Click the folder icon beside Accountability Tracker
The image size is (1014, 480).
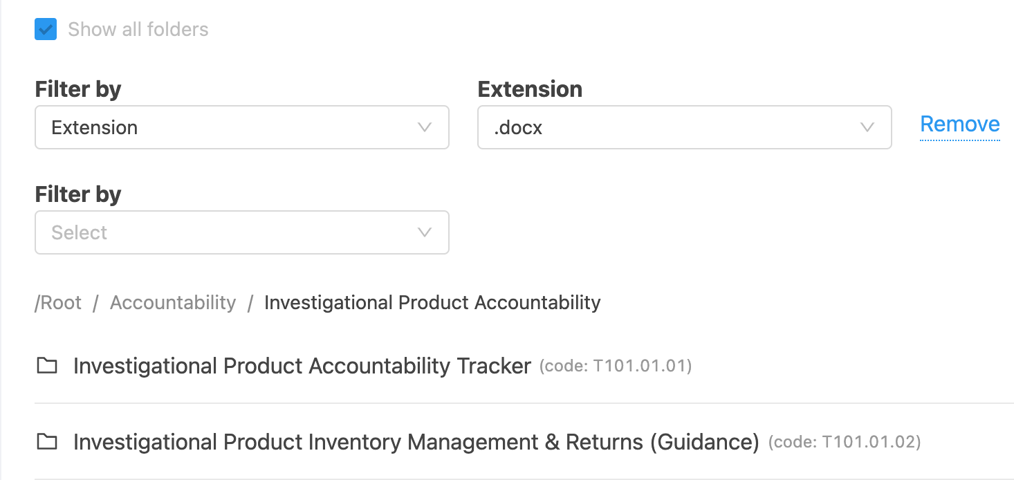(x=47, y=365)
